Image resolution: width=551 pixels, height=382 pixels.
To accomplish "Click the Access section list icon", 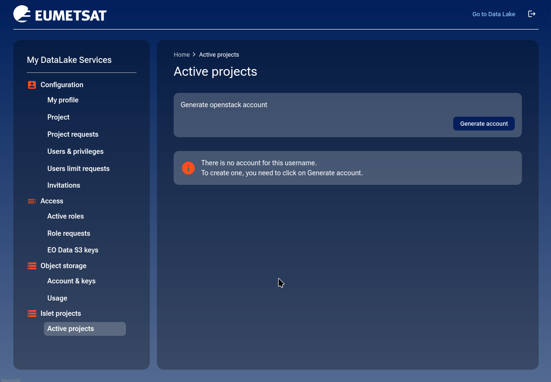I will coord(32,201).
